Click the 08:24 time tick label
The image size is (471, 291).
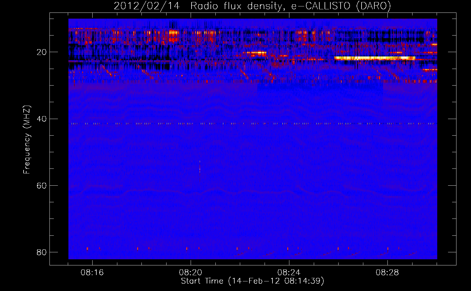point(289,273)
